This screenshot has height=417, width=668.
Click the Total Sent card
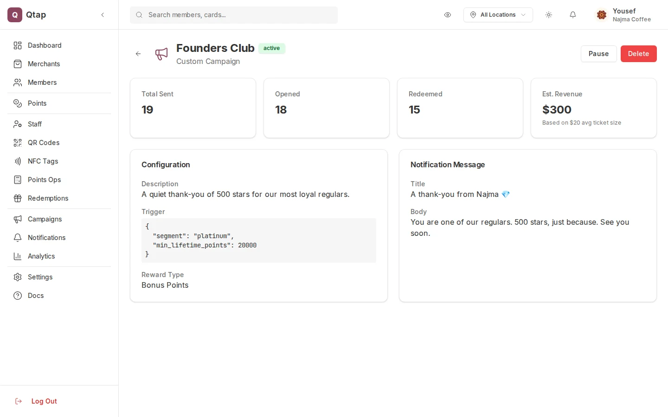[x=193, y=108]
